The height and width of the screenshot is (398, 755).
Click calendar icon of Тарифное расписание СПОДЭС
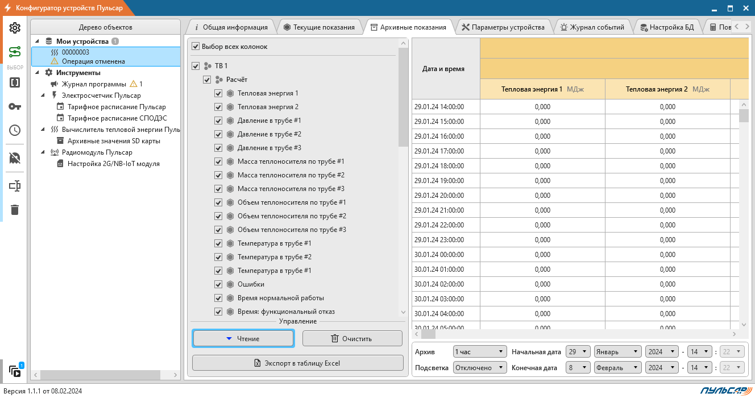pyautogui.click(x=60, y=118)
